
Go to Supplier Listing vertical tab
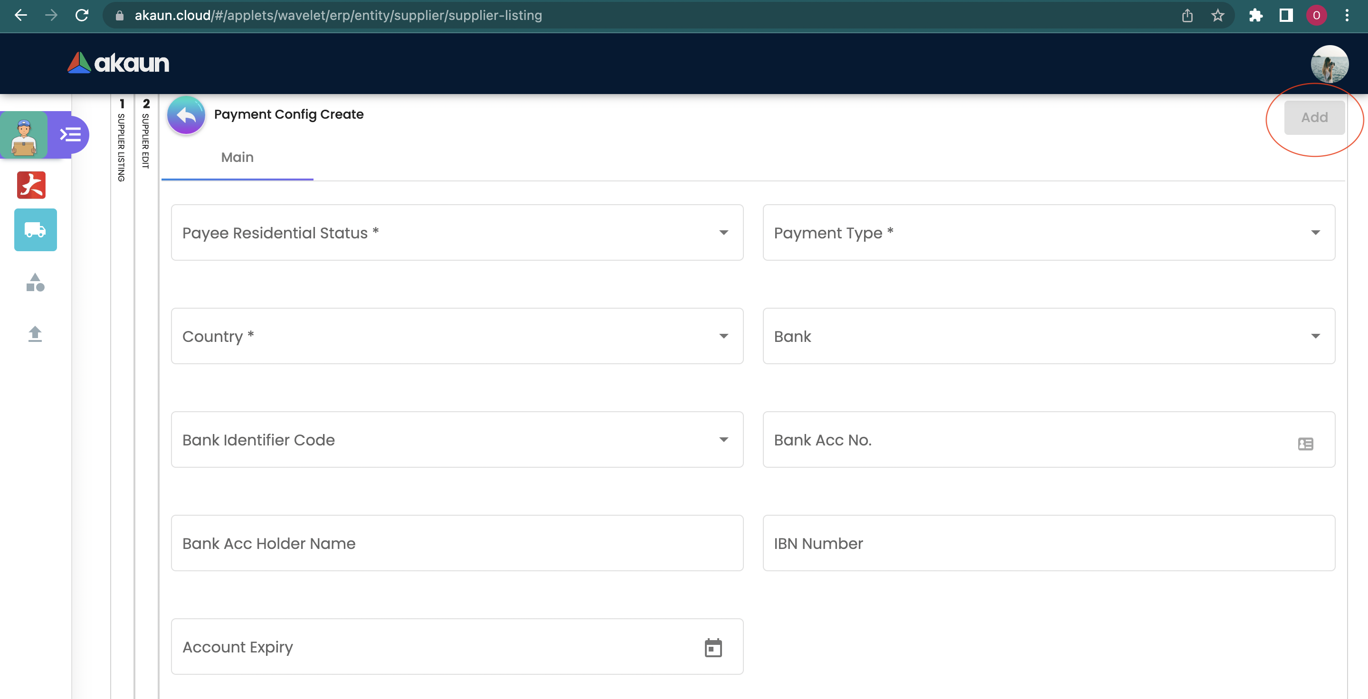tap(122, 141)
